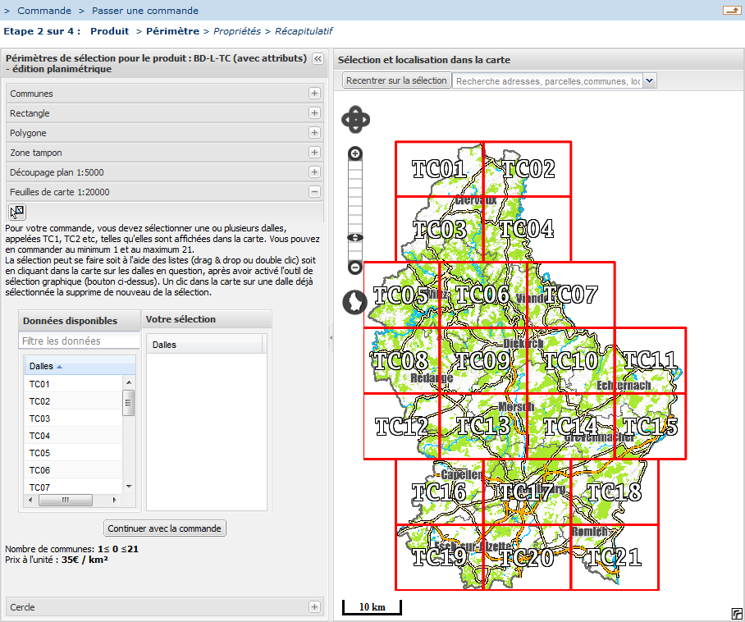The width and height of the screenshot is (745, 622).
Task: Expand the Communes section
Action: 314,94
